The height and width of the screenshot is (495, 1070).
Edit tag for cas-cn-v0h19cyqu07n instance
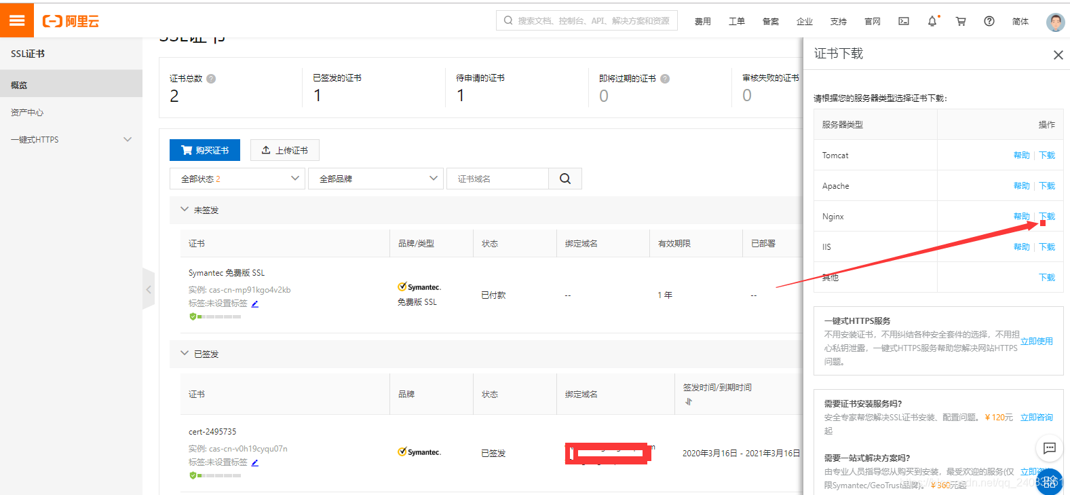tap(255, 462)
